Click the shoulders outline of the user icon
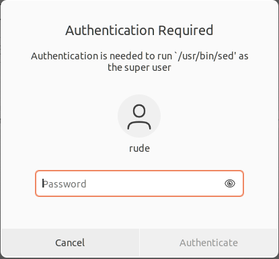Viewport: 279px width, 259px height. click(x=139, y=125)
